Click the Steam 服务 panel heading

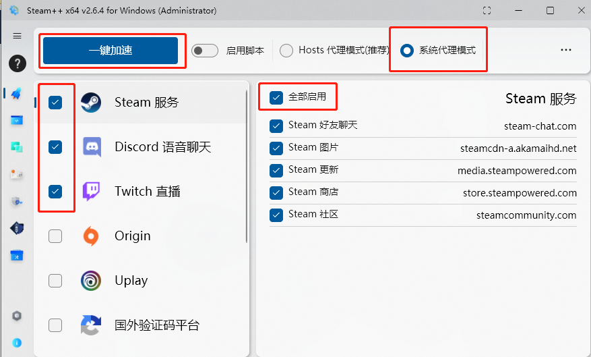tap(541, 99)
